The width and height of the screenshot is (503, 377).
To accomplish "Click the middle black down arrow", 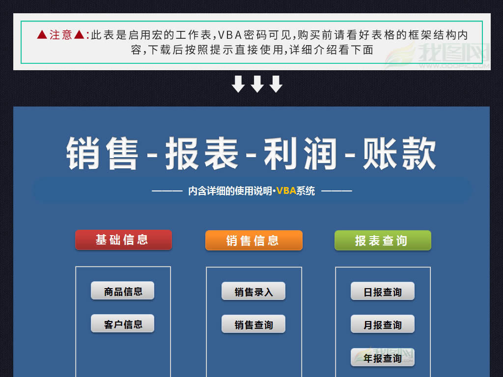I will point(257,83).
